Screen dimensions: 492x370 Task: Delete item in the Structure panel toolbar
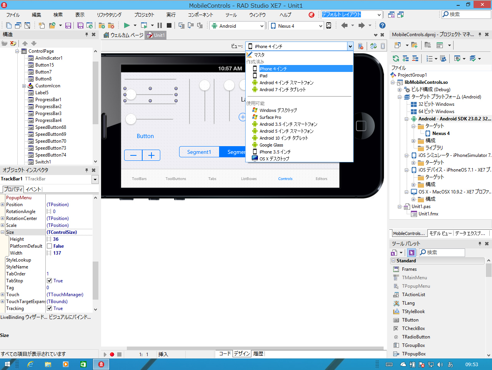point(13,43)
